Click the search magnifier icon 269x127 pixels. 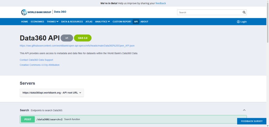244,12
